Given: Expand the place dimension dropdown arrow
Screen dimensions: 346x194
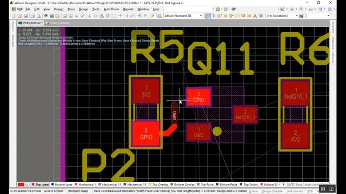Looking at the screenshot, I should 315,9.
